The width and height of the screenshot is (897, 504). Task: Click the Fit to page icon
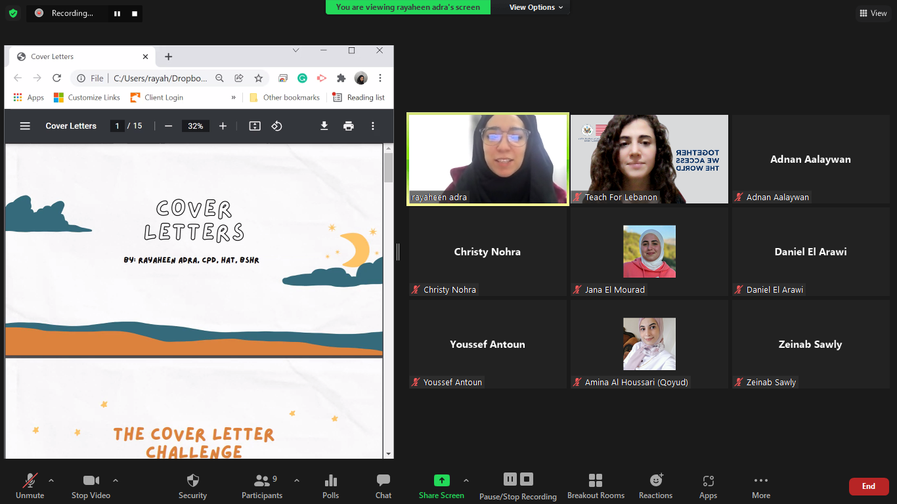pos(255,126)
